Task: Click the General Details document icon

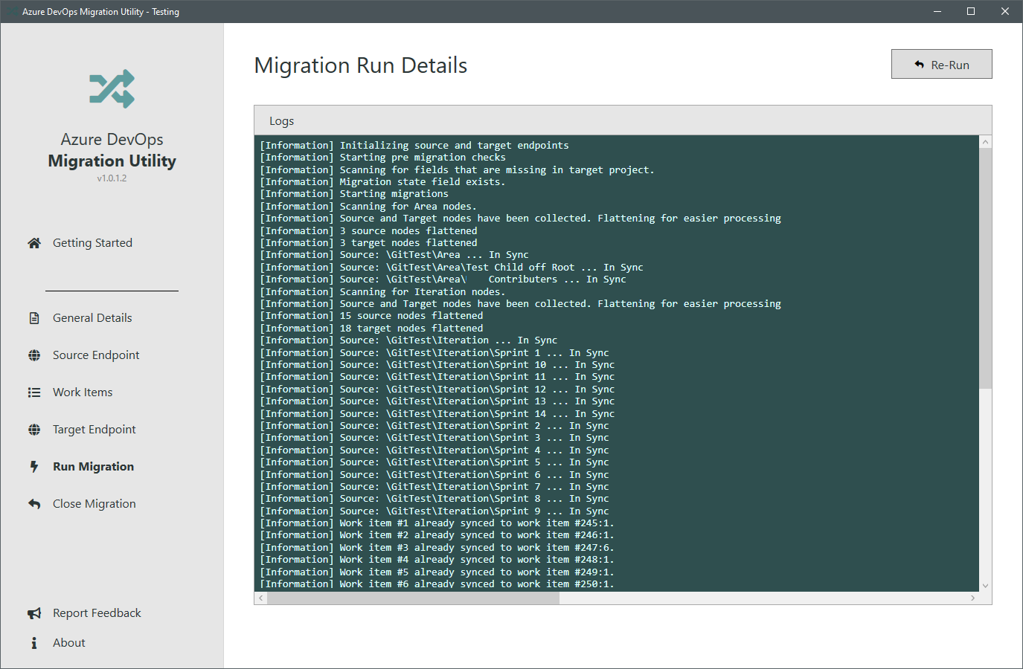Action: 34,318
